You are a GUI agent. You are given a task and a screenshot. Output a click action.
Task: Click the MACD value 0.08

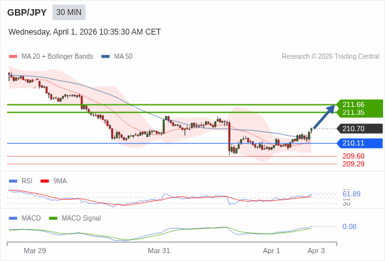pos(349,226)
